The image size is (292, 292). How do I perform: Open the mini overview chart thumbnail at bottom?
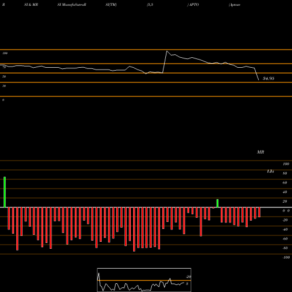144,280
